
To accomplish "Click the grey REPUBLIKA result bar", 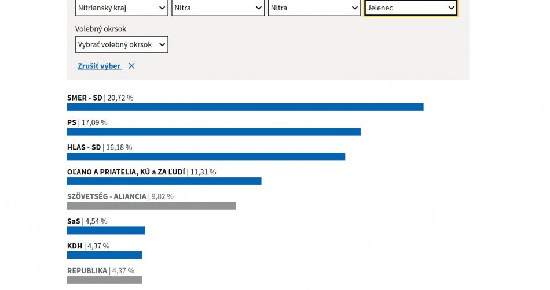I will click(104, 280).
